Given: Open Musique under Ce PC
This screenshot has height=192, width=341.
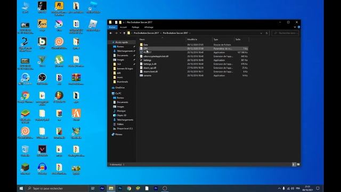Looking at the screenshot, I should coord(121,111).
